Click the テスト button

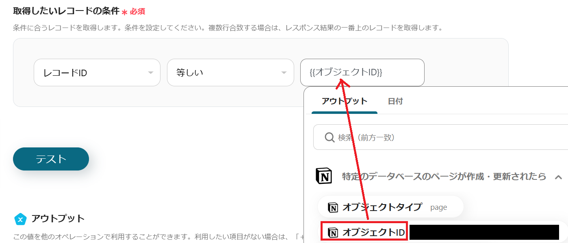coord(51,159)
